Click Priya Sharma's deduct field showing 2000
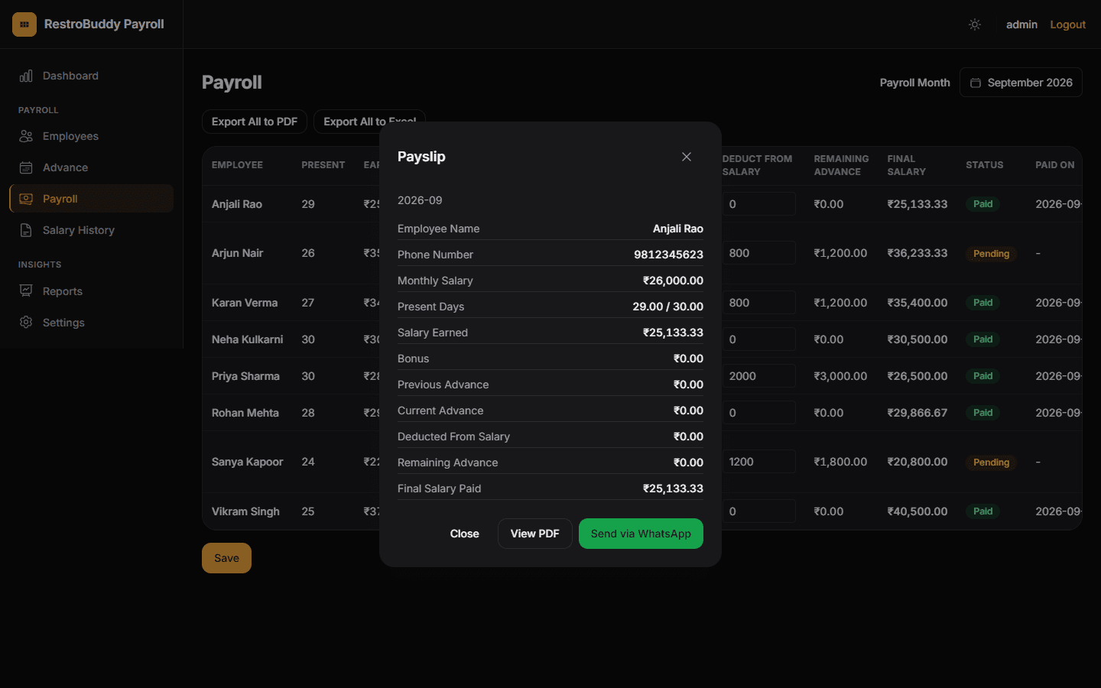 [x=758, y=376]
